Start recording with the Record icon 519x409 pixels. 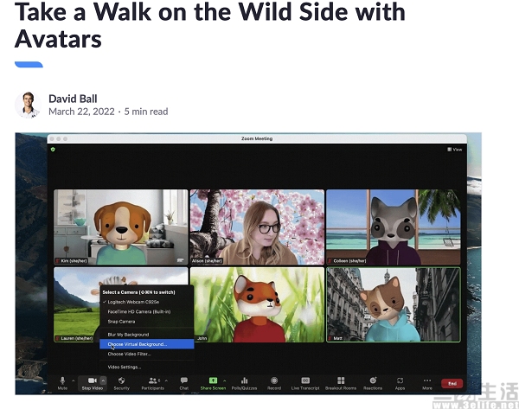[274, 380]
